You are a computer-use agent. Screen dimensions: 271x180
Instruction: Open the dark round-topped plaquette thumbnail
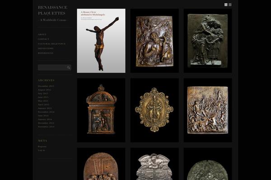(208, 164)
